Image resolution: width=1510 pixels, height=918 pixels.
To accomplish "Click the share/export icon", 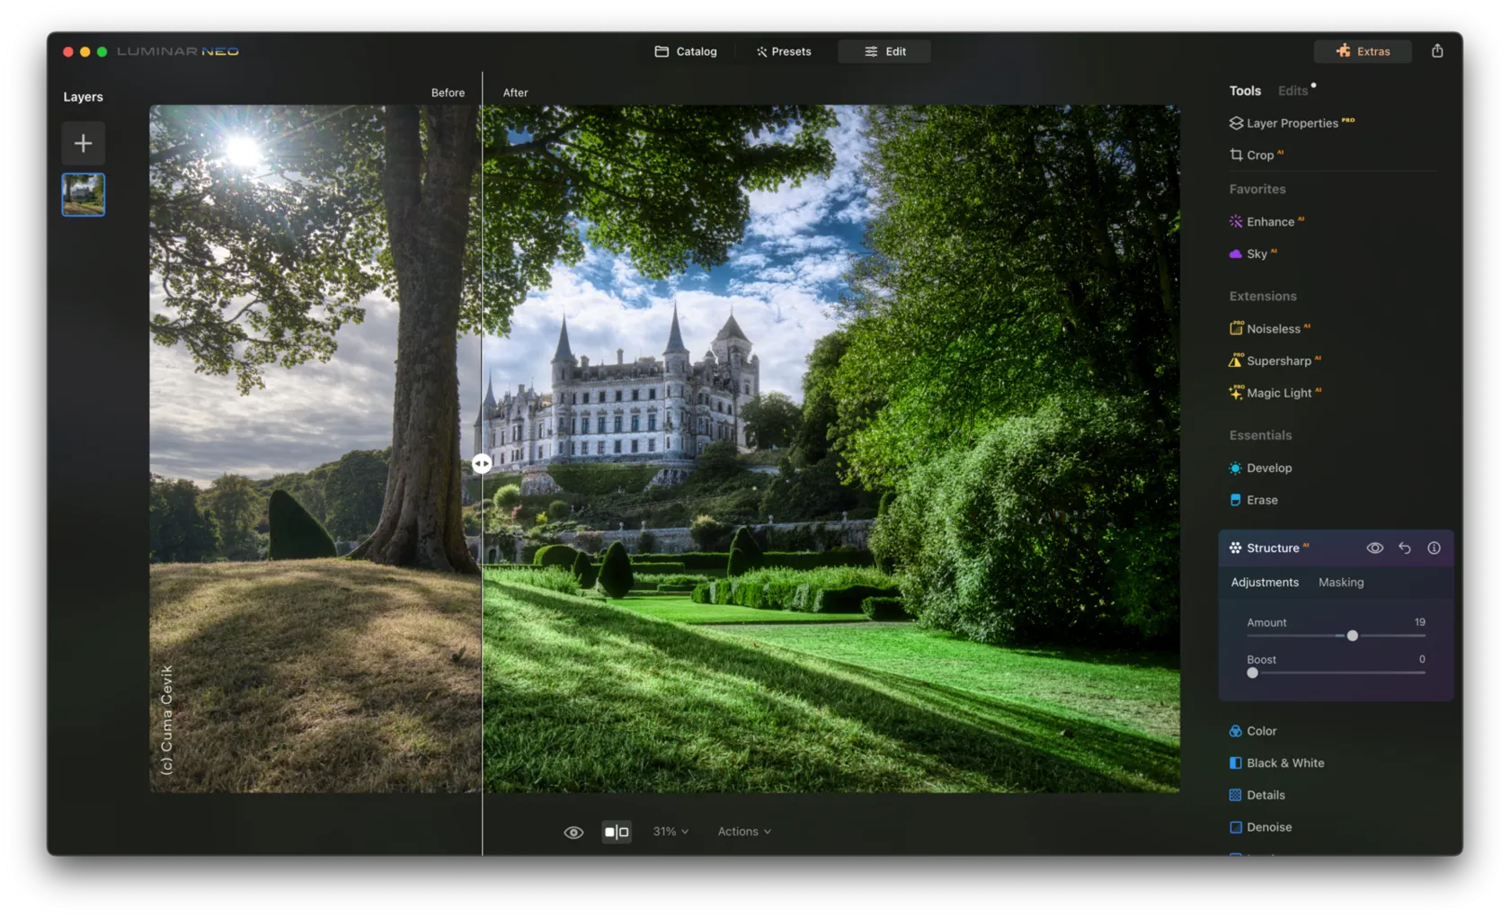I will click(x=1436, y=51).
